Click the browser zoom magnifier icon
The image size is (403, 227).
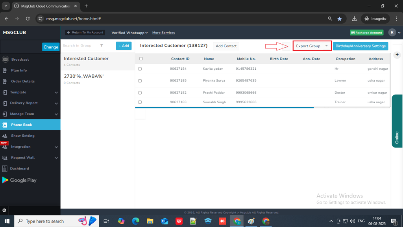(330, 19)
